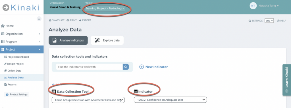Open the Data Collection Tool dropdown

(88, 100)
